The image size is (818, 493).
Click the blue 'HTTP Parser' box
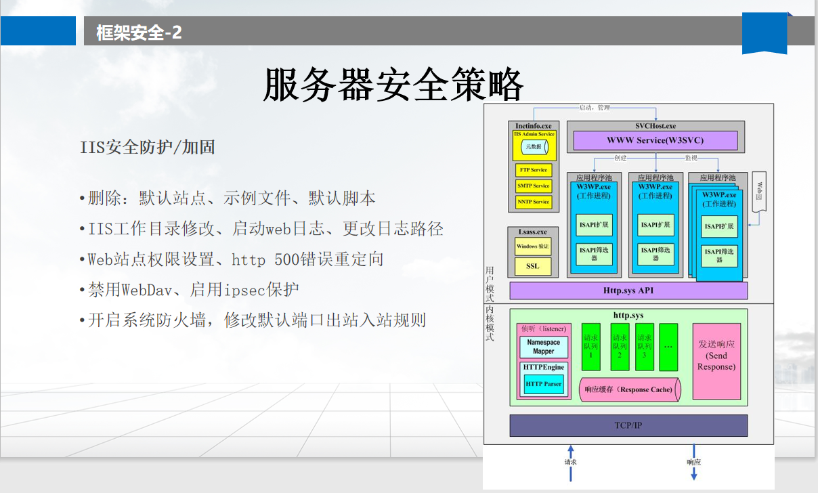tap(544, 384)
